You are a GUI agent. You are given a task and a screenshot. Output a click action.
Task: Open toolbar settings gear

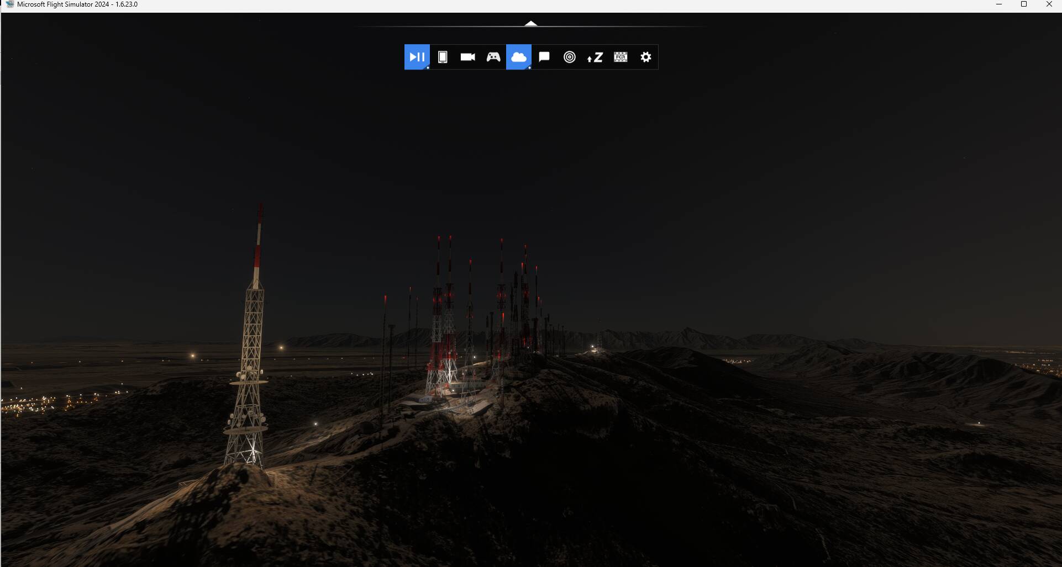click(645, 57)
